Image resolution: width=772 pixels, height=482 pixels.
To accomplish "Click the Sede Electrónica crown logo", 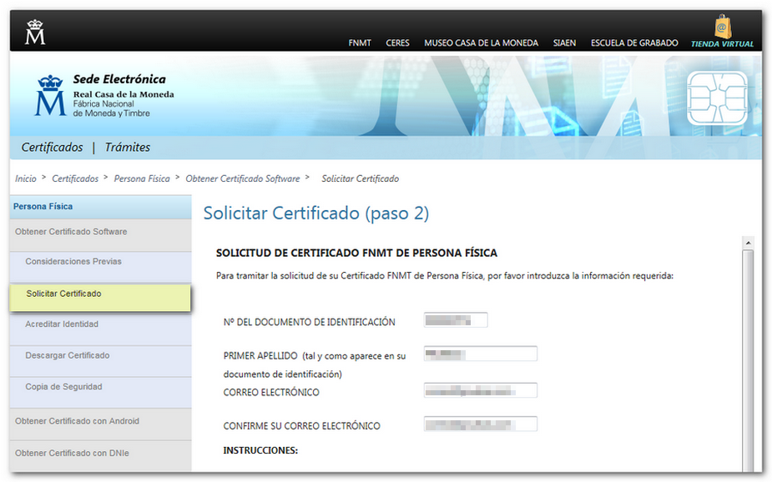I will (x=49, y=96).
